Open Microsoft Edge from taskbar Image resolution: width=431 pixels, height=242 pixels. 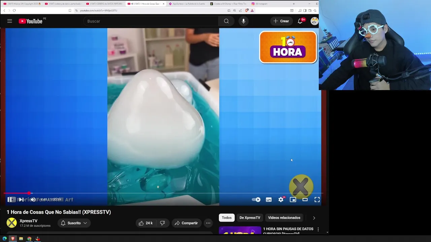(4, 239)
